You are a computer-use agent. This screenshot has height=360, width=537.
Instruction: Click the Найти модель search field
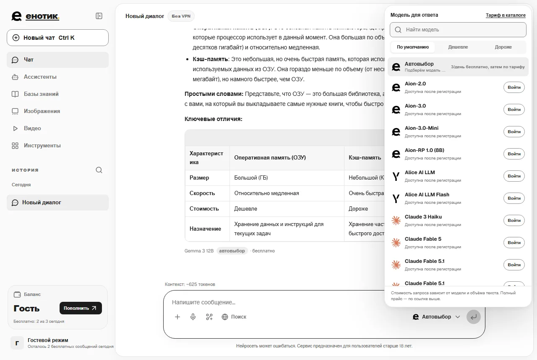pyautogui.click(x=458, y=30)
